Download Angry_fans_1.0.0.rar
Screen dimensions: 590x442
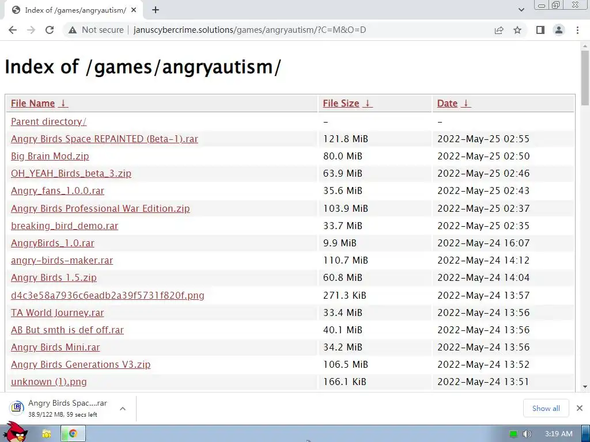click(x=58, y=191)
